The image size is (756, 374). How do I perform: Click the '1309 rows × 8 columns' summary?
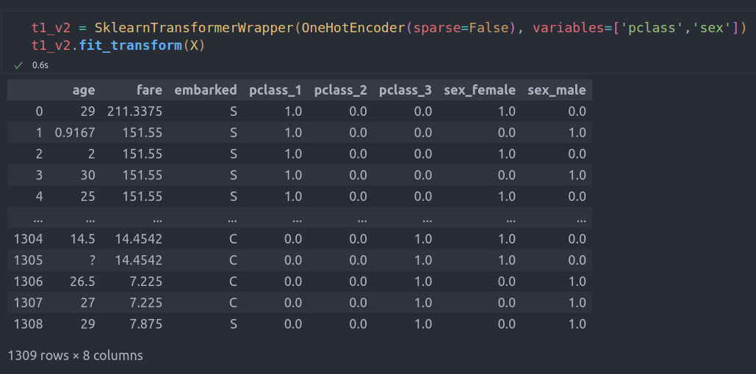tap(76, 356)
